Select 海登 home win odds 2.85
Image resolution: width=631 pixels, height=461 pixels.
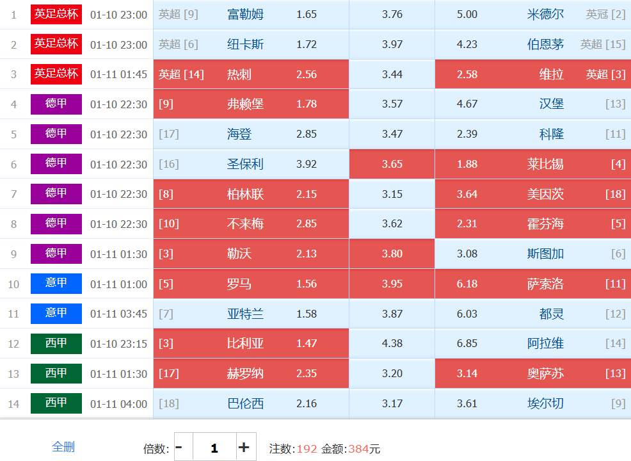tap(251, 134)
